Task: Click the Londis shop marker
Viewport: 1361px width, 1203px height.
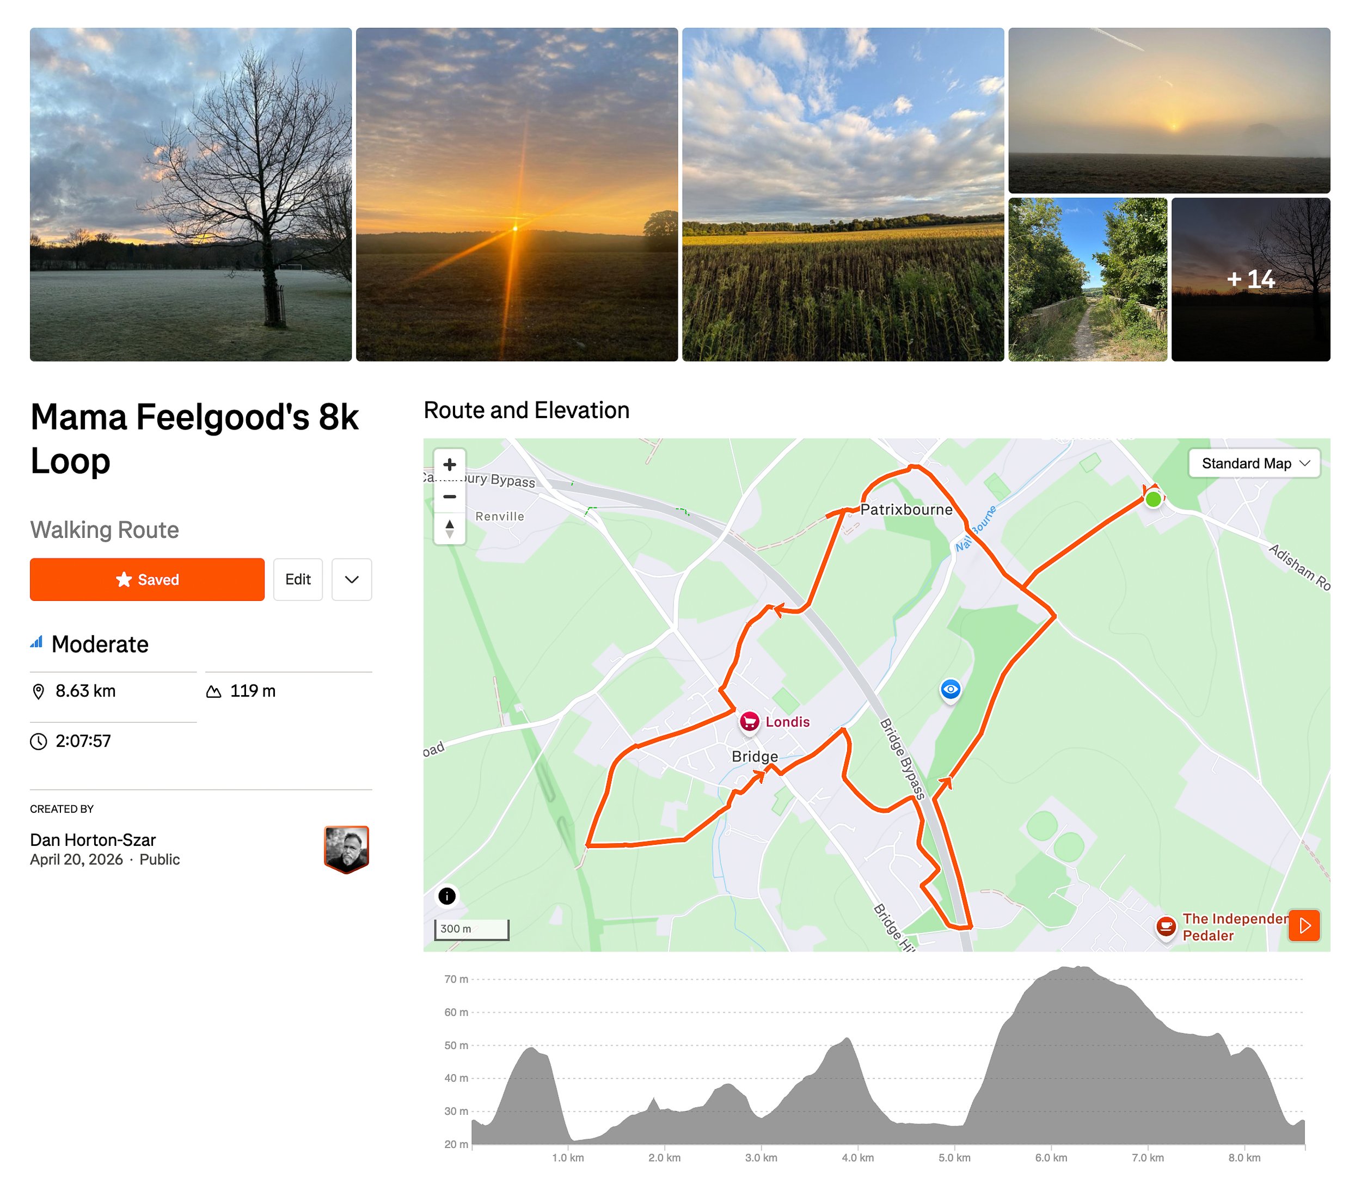Action: point(750,722)
